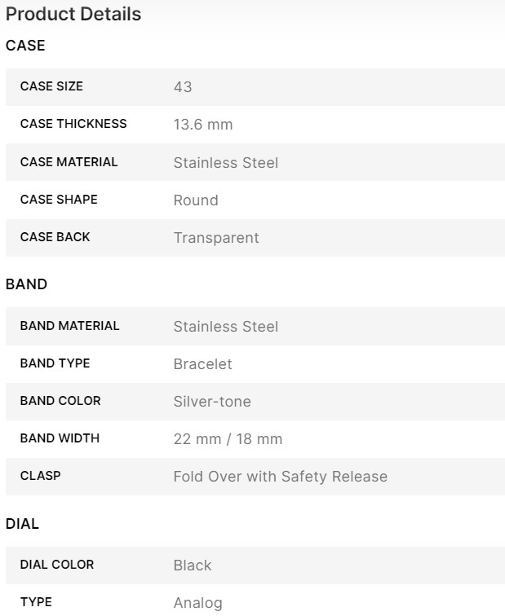Image resolution: width=505 pixels, height=616 pixels.
Task: Click the TYPE row label
Action: (36, 602)
